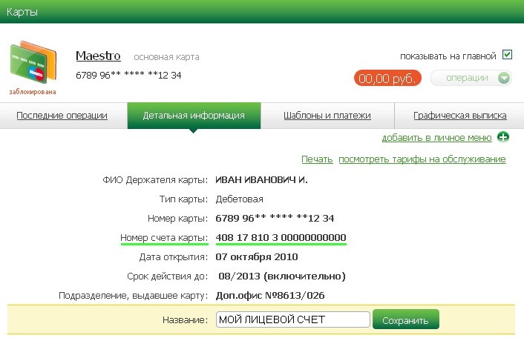This screenshot has width=524, height=338.
Task: Click the Карты header title
Action: tap(22, 12)
